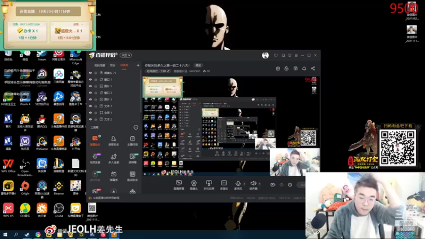The height and width of the screenshot is (239, 425).
Task: Open the hamburger menu in title bar
Action: [296, 55]
